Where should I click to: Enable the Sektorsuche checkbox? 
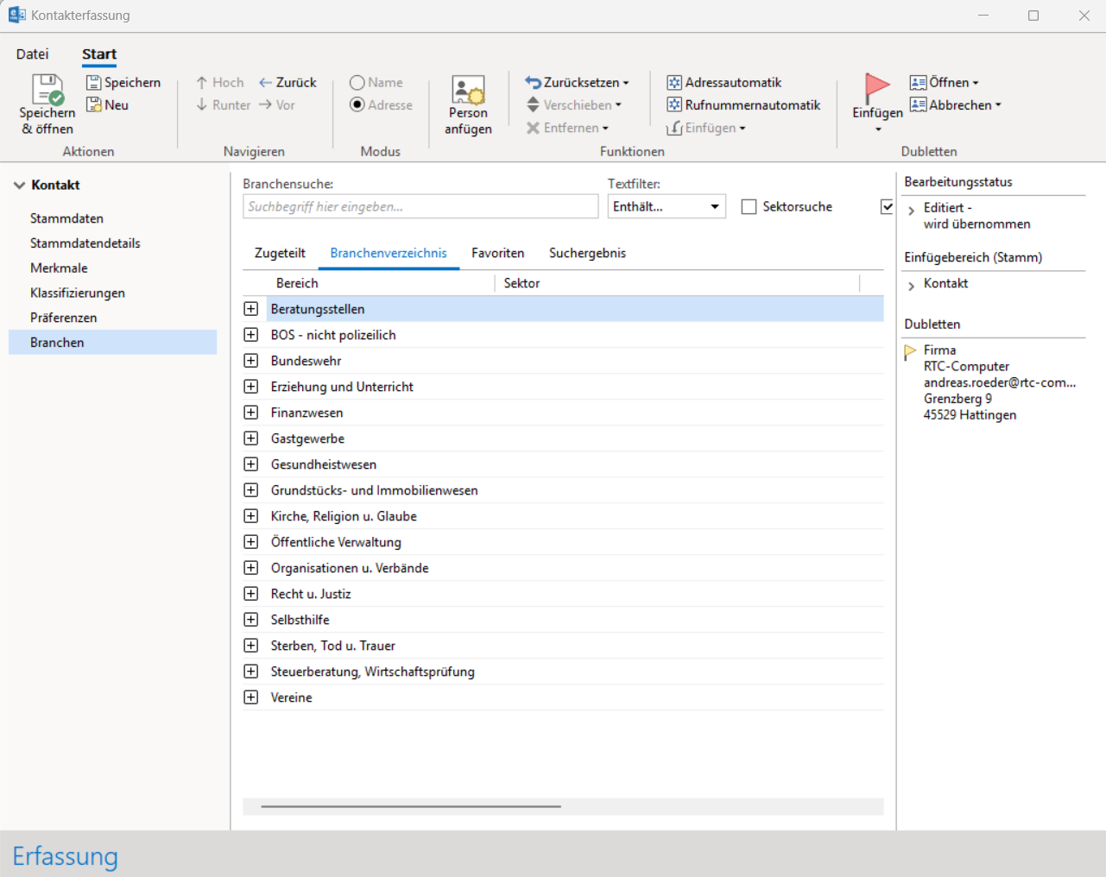tap(749, 207)
